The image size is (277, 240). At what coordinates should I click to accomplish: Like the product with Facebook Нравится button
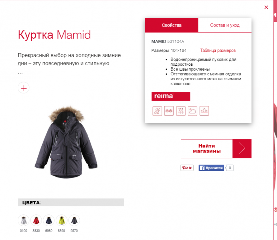tap(211, 168)
